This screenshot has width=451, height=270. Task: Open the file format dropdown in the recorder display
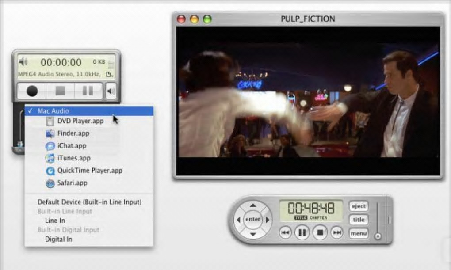(109, 75)
